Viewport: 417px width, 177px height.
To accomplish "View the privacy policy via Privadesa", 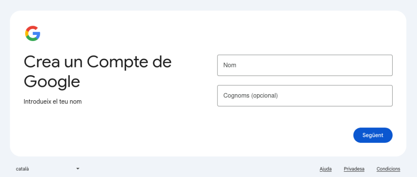I will [x=354, y=169].
